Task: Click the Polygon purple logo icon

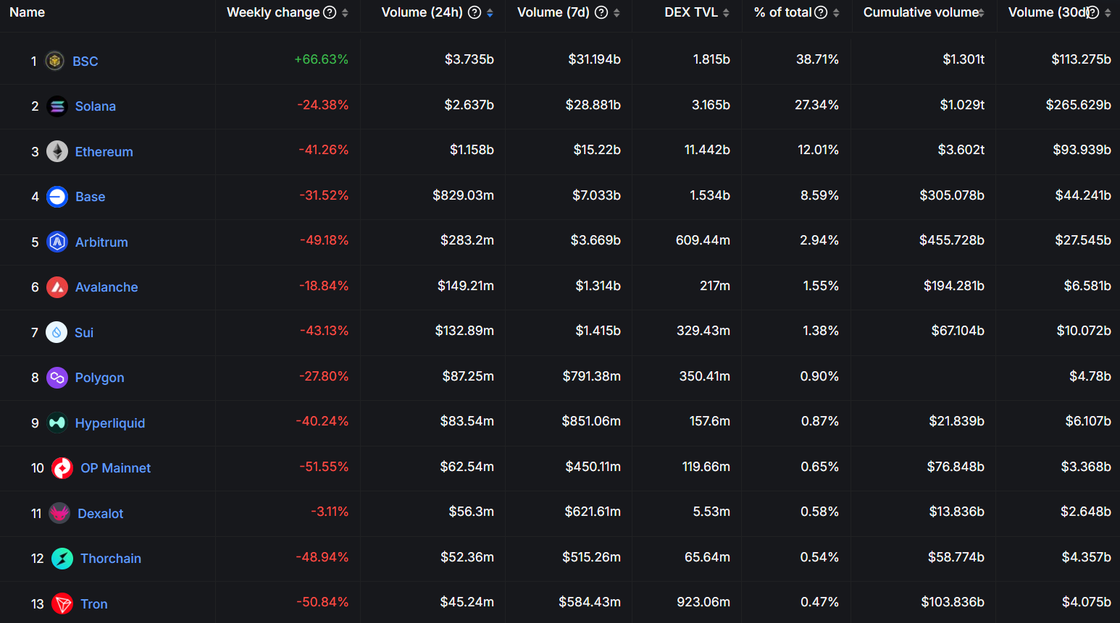Action: (57, 378)
